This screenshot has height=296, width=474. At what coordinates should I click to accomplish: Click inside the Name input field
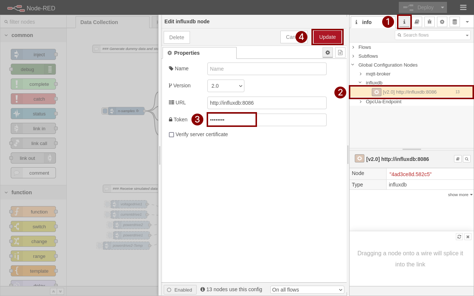pos(267,68)
